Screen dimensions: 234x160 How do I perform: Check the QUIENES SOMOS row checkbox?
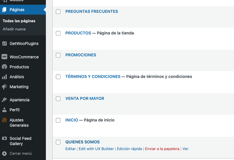(58, 142)
